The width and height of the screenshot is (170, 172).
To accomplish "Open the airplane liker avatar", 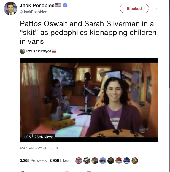I will click(x=103, y=161).
